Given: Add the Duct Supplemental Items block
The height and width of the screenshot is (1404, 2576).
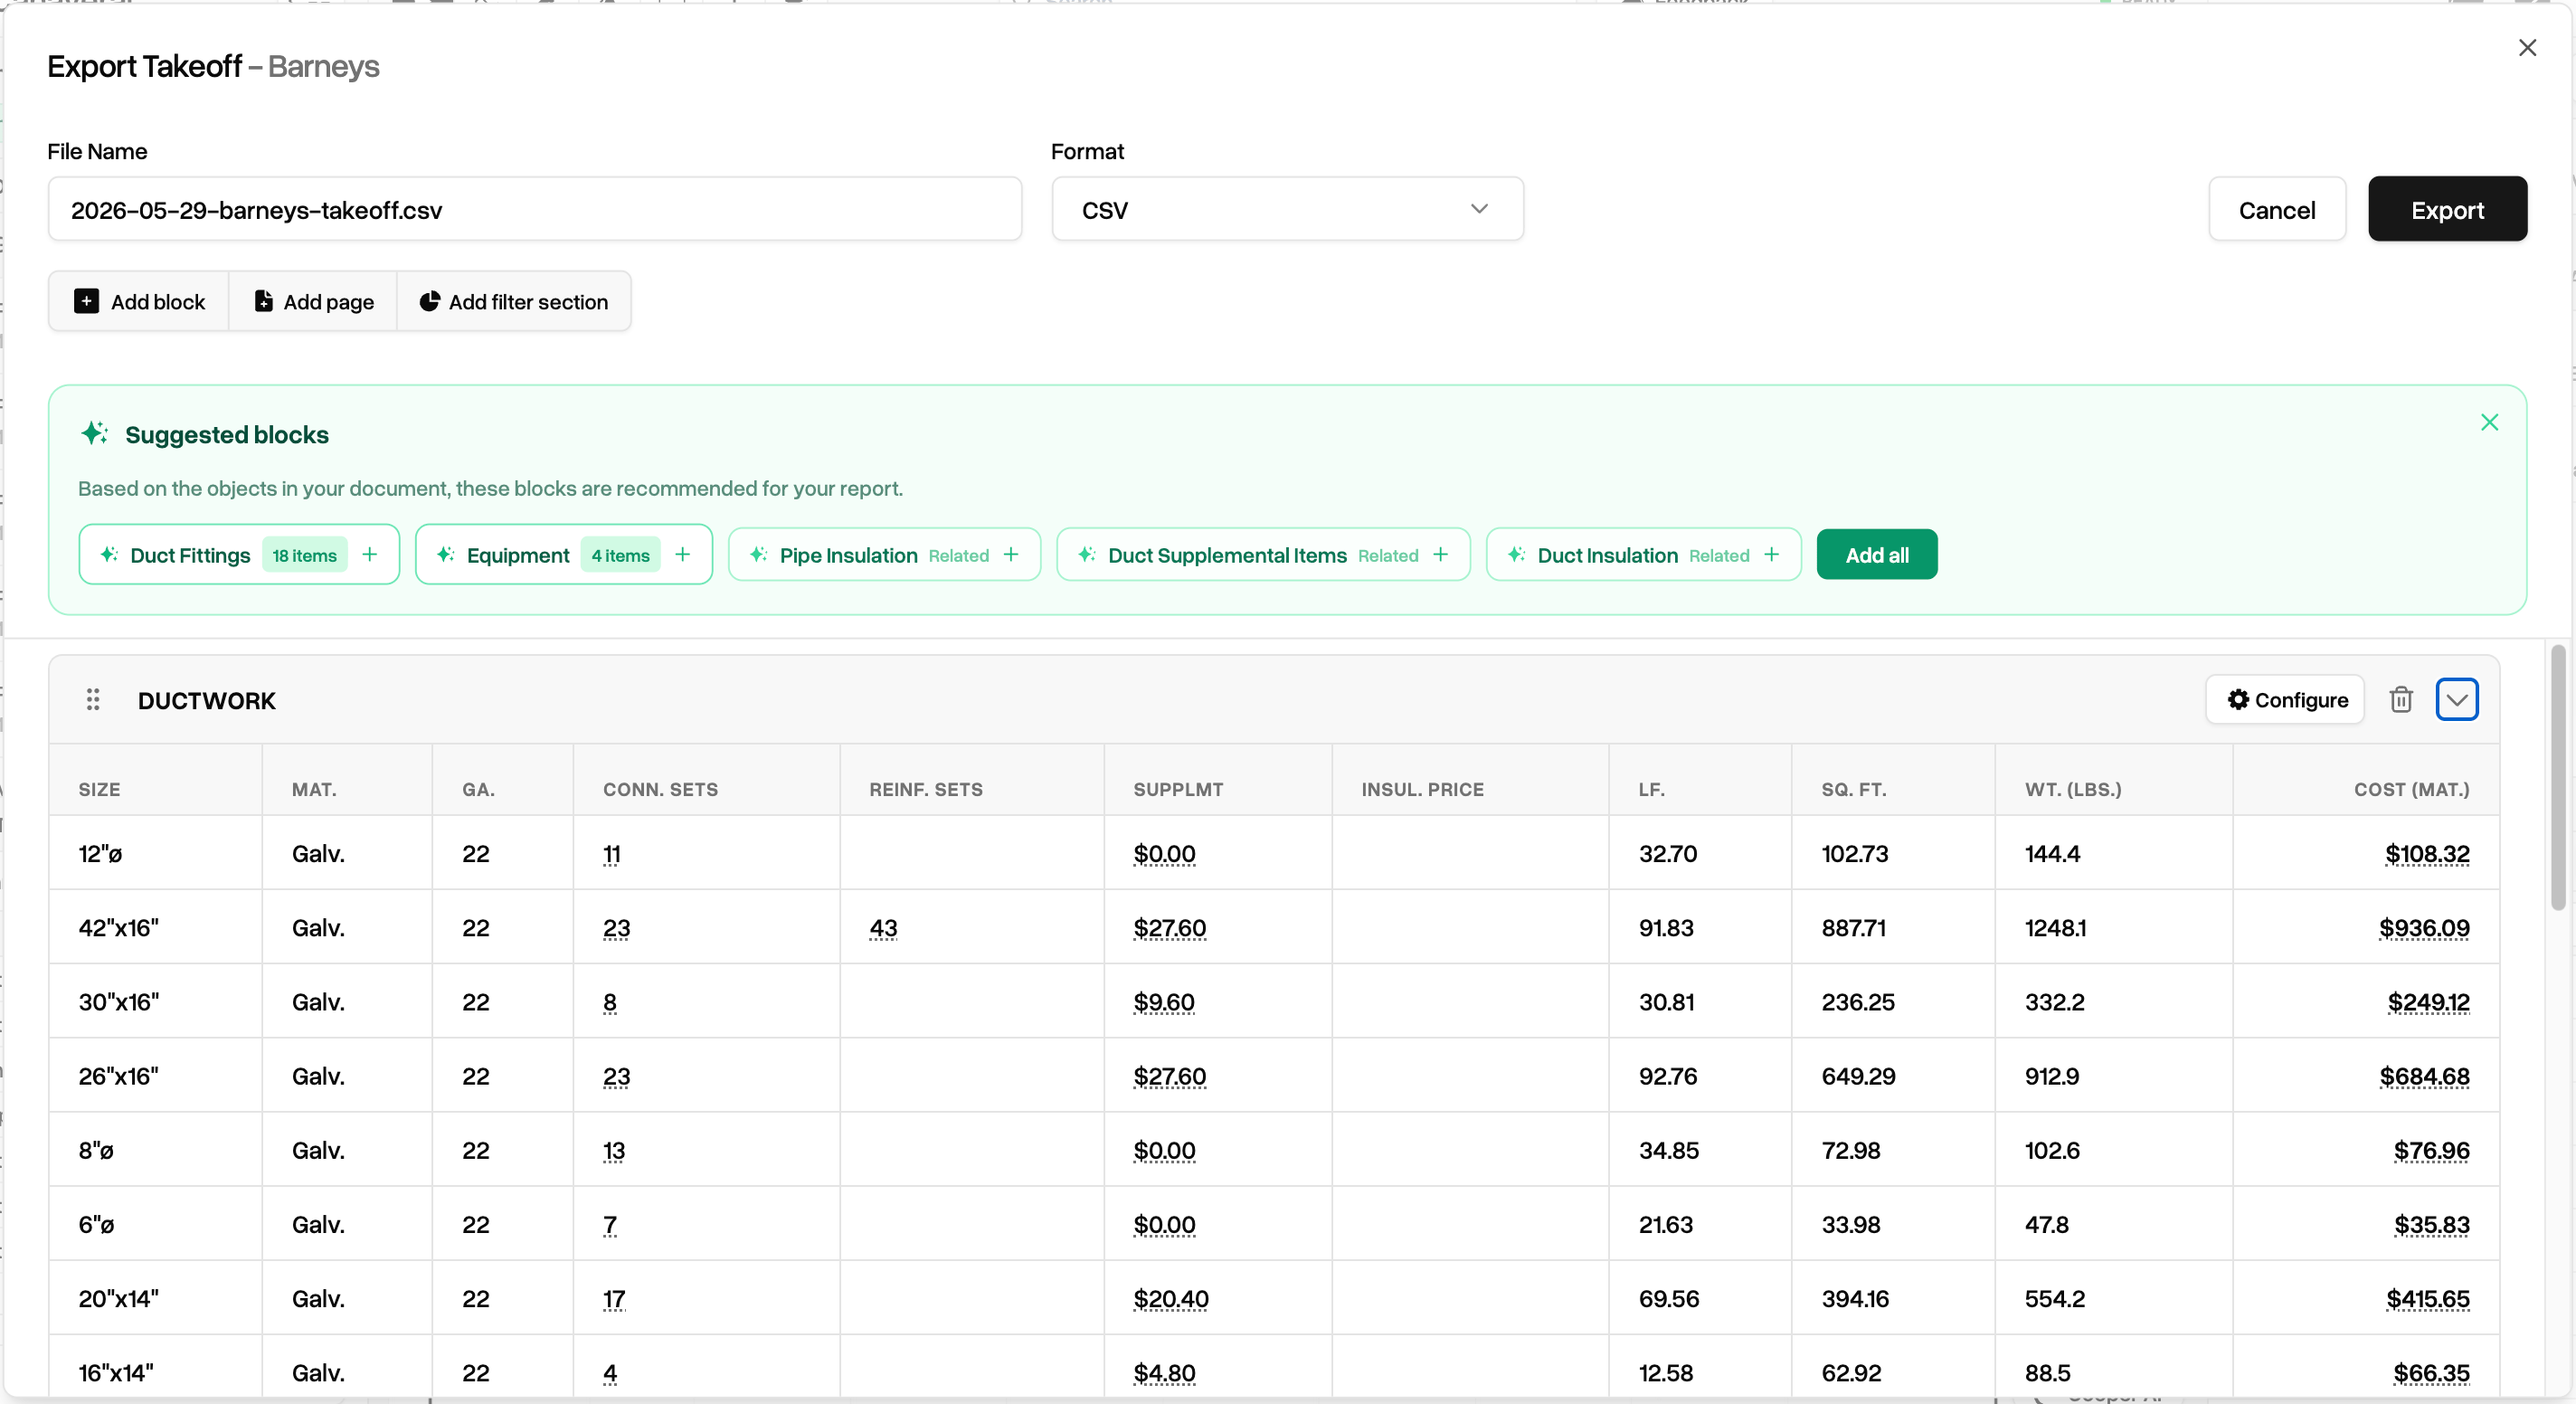Looking at the screenshot, I should [x=1263, y=555].
